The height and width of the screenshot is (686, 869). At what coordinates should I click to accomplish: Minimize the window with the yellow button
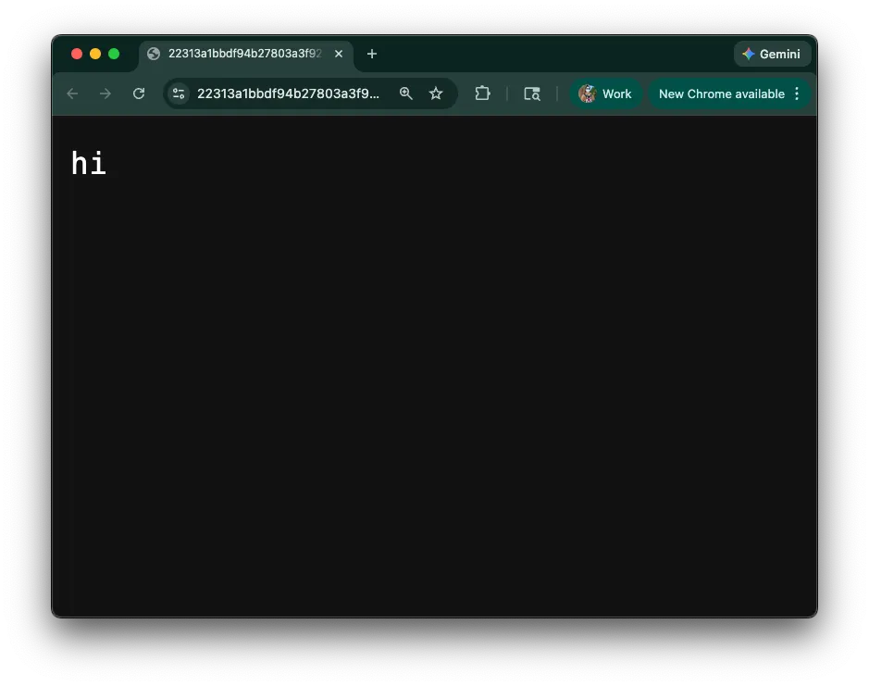(x=95, y=55)
